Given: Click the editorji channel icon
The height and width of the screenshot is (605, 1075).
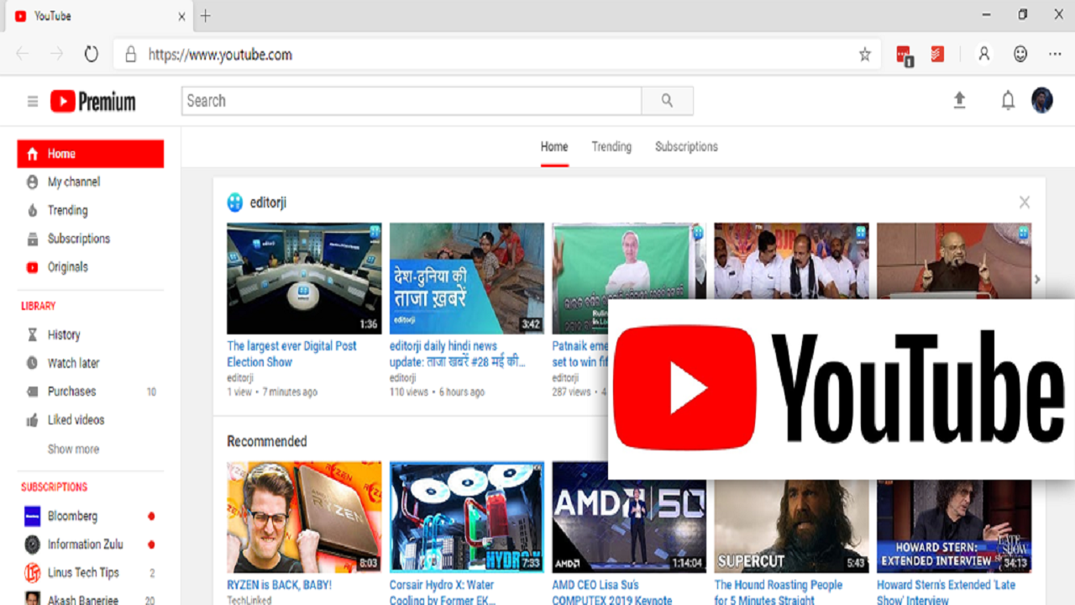Looking at the screenshot, I should tap(235, 203).
